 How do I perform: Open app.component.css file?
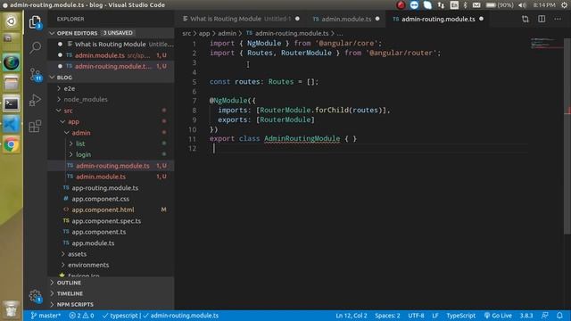[111, 199]
